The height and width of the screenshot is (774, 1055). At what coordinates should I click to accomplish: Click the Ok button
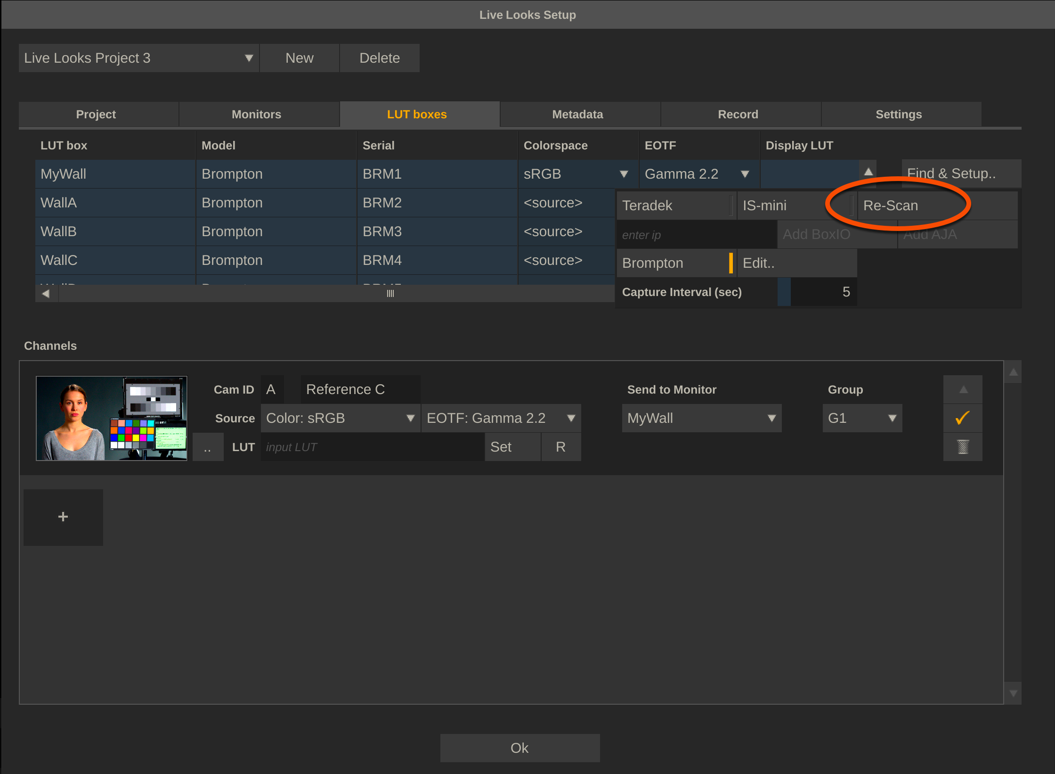tap(519, 748)
